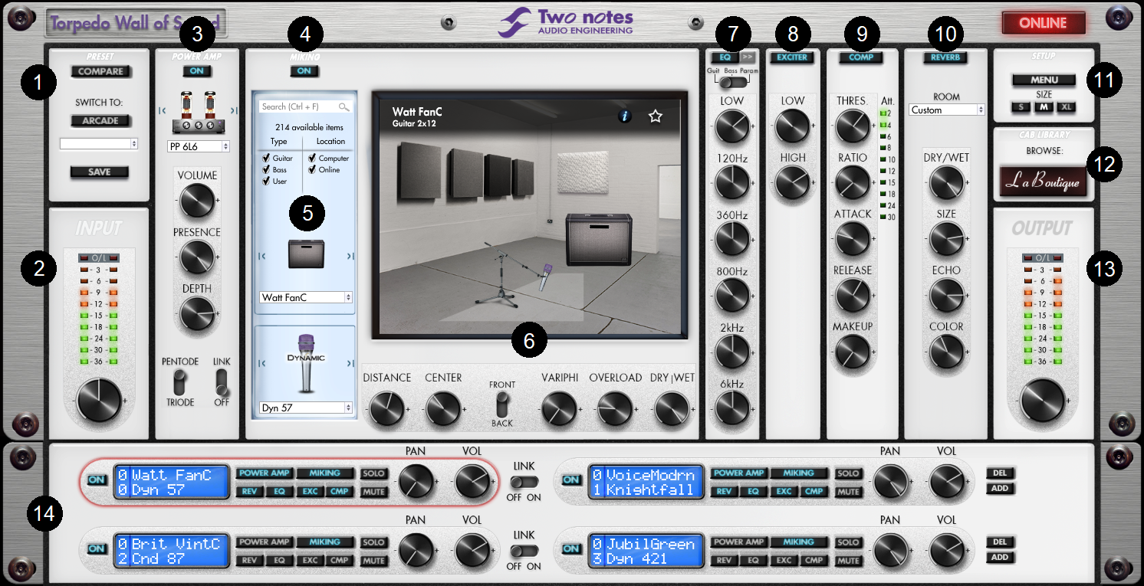Go to the previous microphone arrow
The height and width of the screenshot is (586, 1144).
coord(262,363)
